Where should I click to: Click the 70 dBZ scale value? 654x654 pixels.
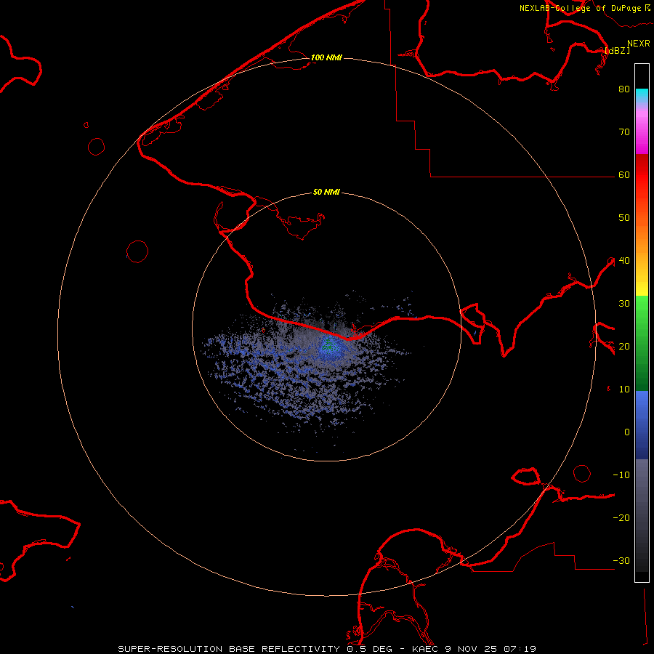pos(624,132)
